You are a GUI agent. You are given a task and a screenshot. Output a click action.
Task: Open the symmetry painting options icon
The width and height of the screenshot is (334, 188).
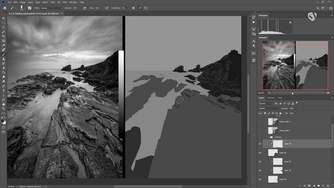146,8
